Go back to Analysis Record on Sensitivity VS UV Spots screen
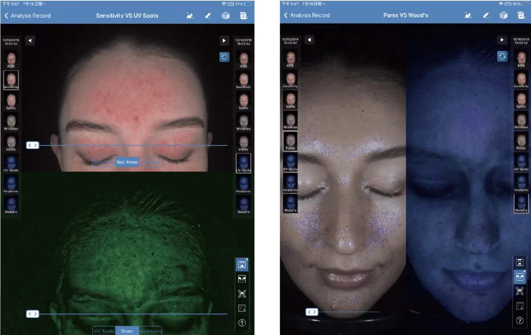 click(x=27, y=15)
